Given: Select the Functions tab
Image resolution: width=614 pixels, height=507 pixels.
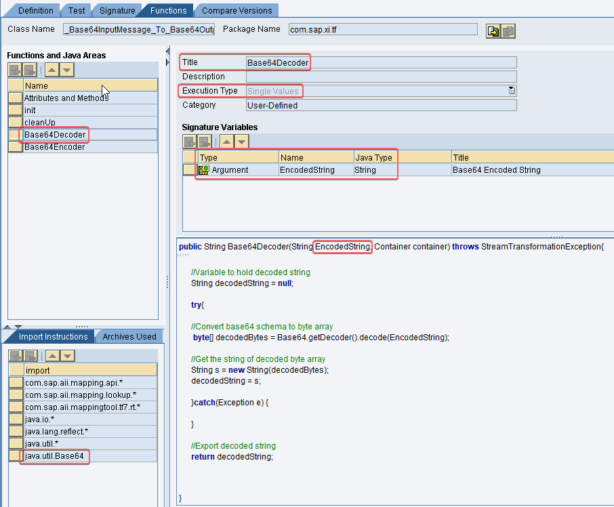Looking at the screenshot, I should 168,11.
